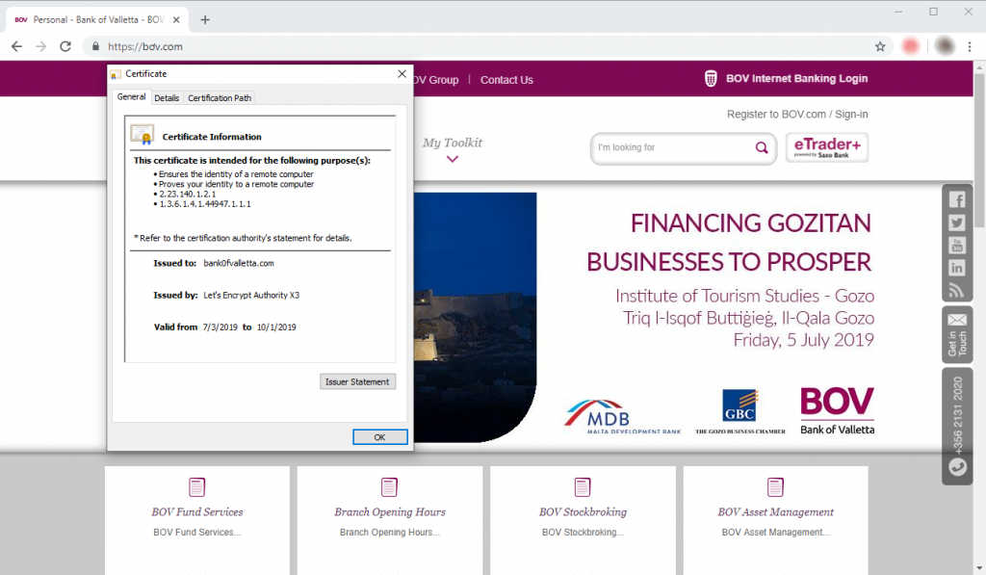The height and width of the screenshot is (575, 986).
Task: Click the Financing Gozitan Businesses headline
Action: click(x=730, y=243)
